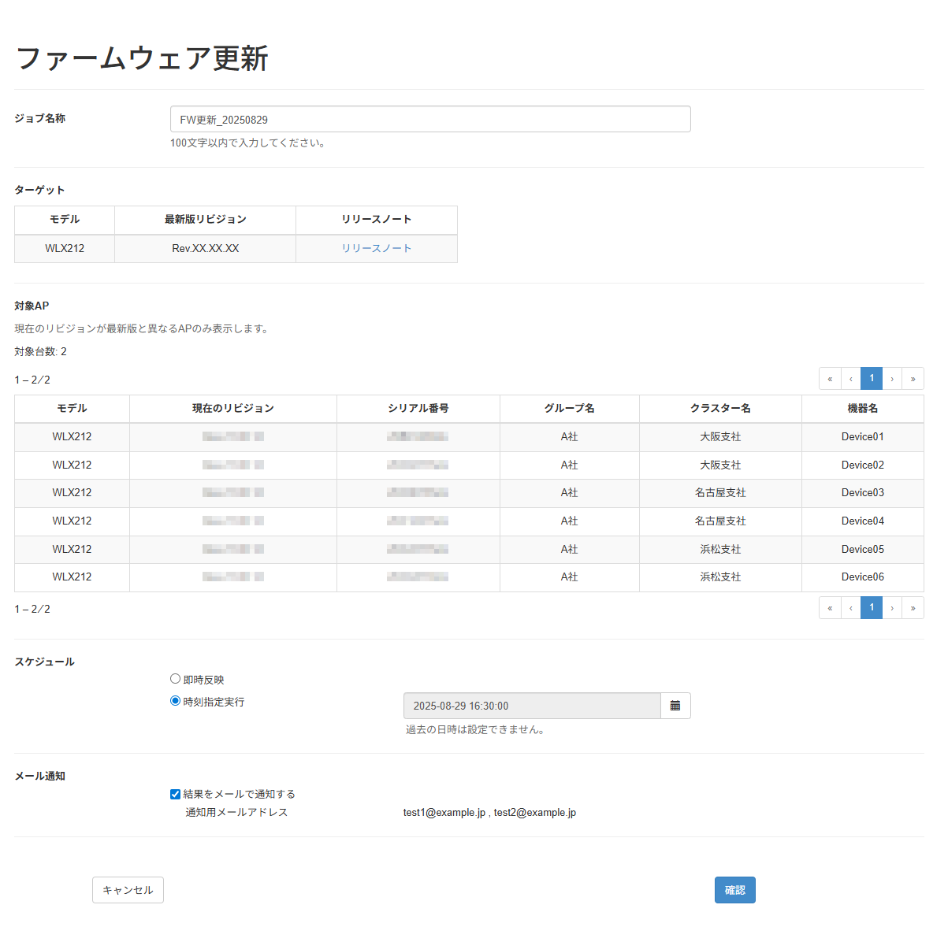948x927 pixels.
Task: Click next page arrow above the AP table
Action: tap(891, 378)
